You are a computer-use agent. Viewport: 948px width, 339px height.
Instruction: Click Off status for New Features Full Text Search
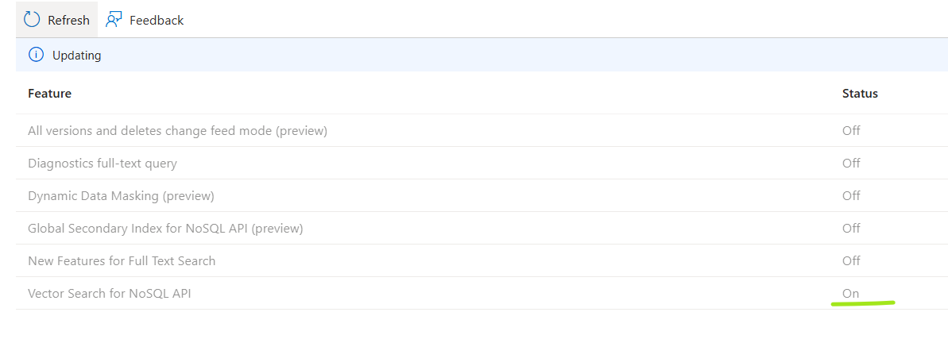pos(851,261)
